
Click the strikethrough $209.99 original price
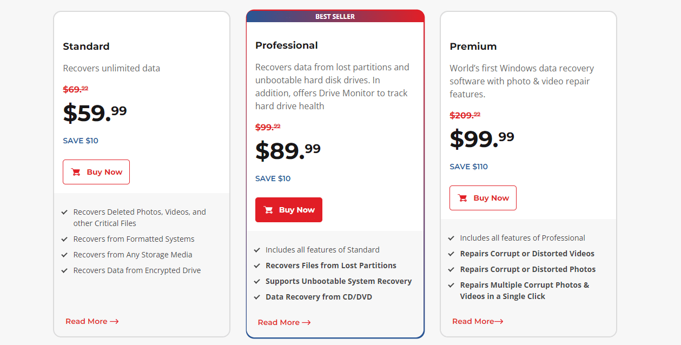pos(465,115)
